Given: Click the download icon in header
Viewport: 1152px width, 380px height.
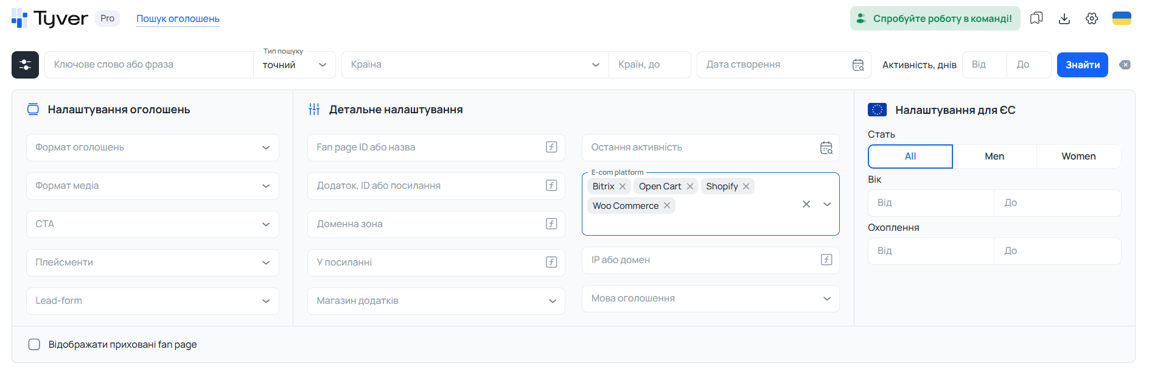Looking at the screenshot, I should 1064,18.
